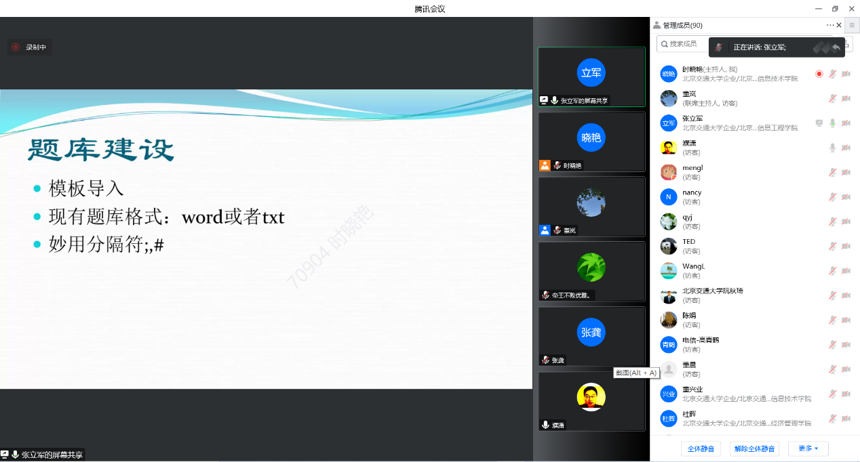The image size is (860, 462).
Task: Click the 录制中 recording status indicator
Action: point(29,47)
